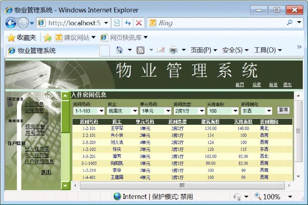Image resolution: width=308 pixels, height=205 pixels.
Task: Open the 网页快讯库 web slice gallery
Action: pos(124,37)
